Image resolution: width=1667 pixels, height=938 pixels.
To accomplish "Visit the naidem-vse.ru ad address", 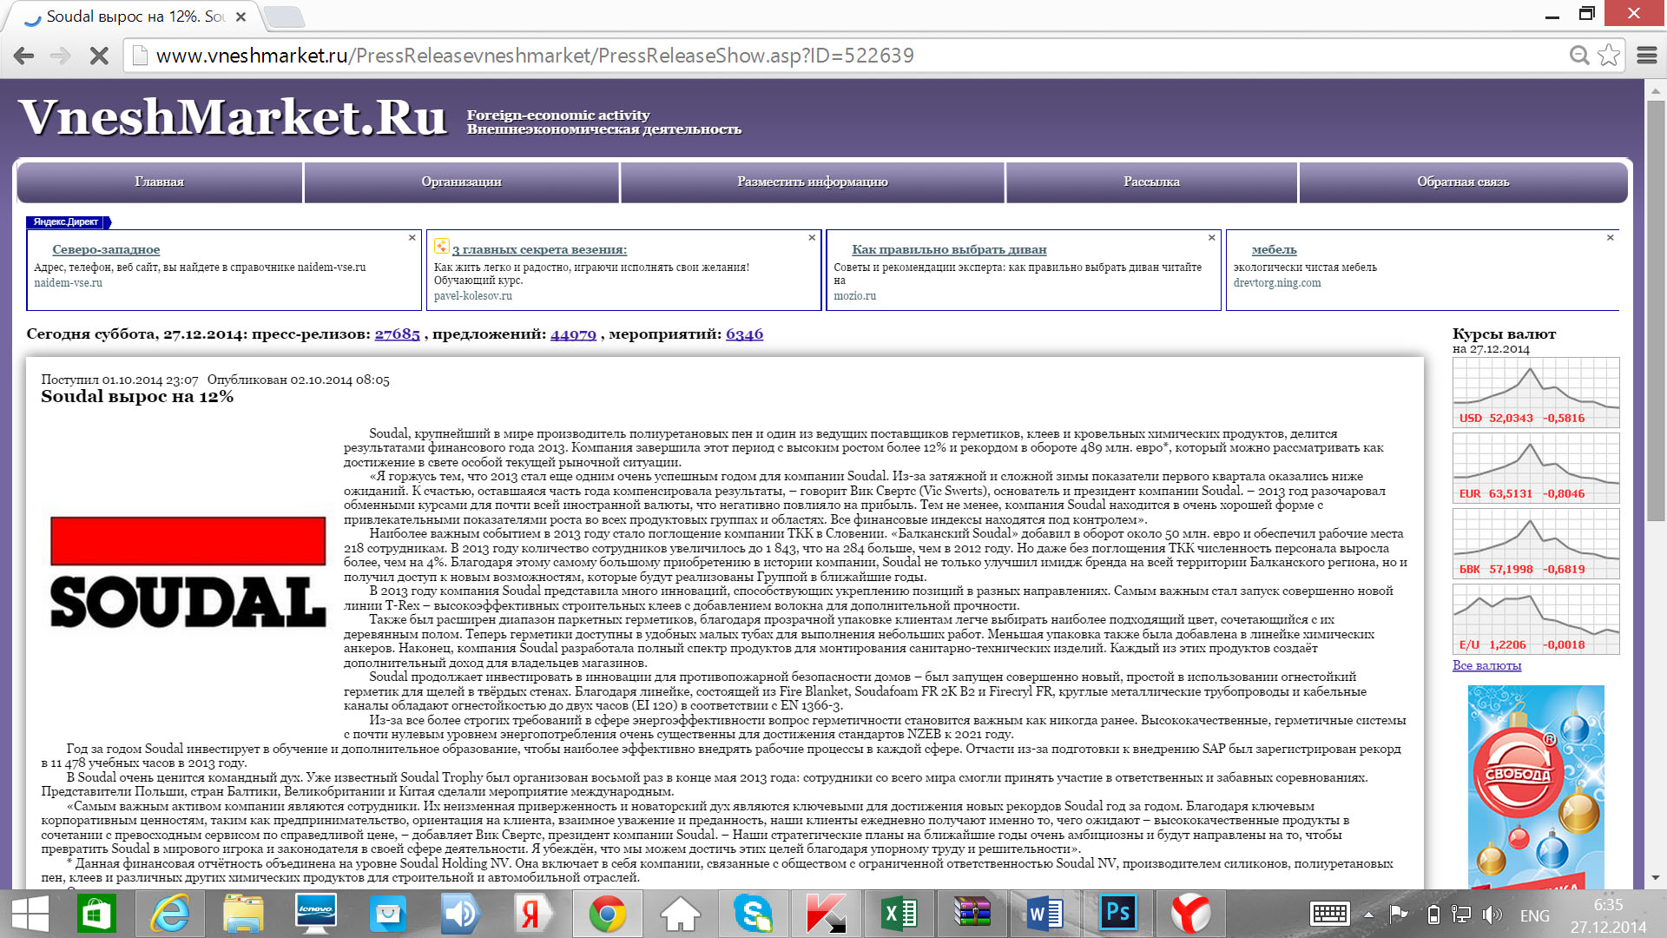I will click(68, 283).
